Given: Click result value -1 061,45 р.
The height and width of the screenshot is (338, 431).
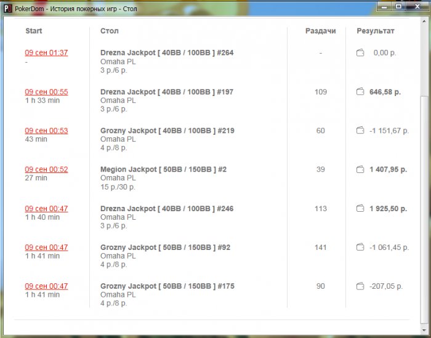Looking at the screenshot, I should click(x=389, y=247).
